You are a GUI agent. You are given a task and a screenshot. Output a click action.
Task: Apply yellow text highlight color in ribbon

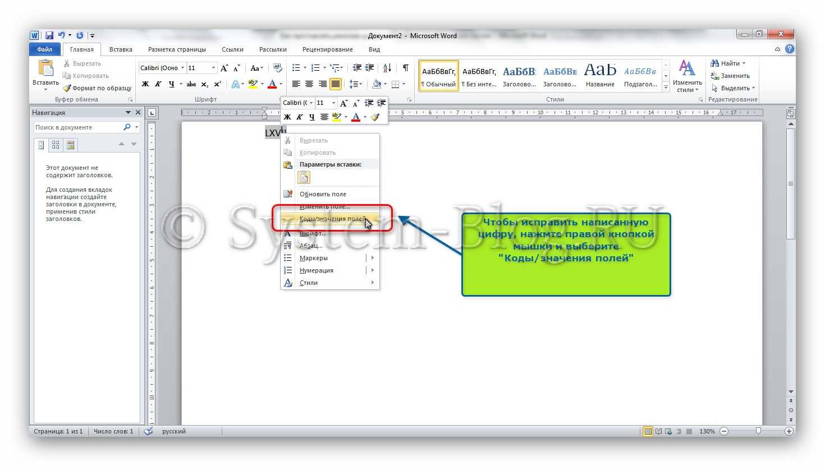[253, 84]
